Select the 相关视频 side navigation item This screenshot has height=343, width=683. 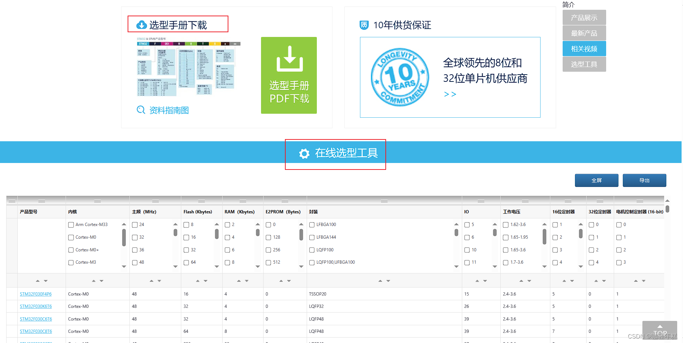click(584, 49)
